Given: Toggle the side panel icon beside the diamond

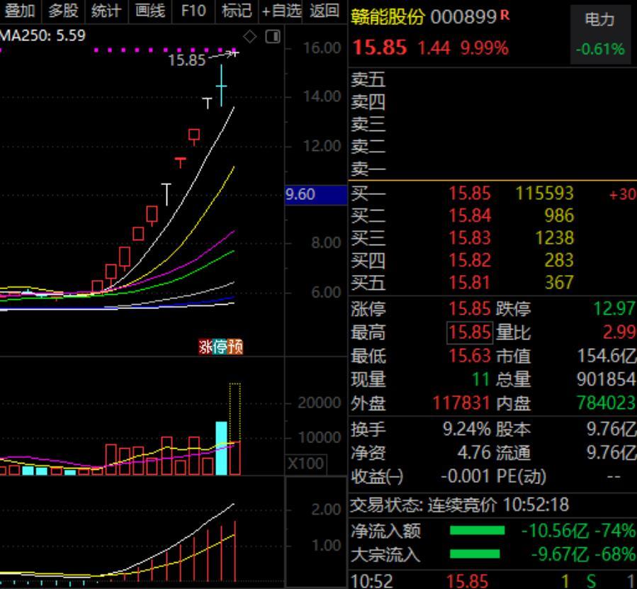Looking at the screenshot, I should [x=273, y=37].
